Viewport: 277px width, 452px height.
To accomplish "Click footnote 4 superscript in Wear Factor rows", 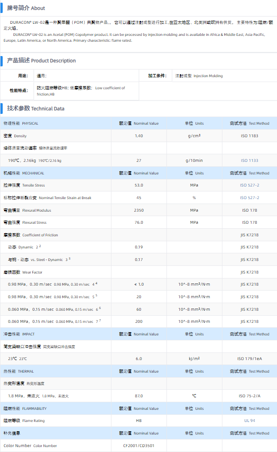I will pyautogui.click(x=96, y=283).
